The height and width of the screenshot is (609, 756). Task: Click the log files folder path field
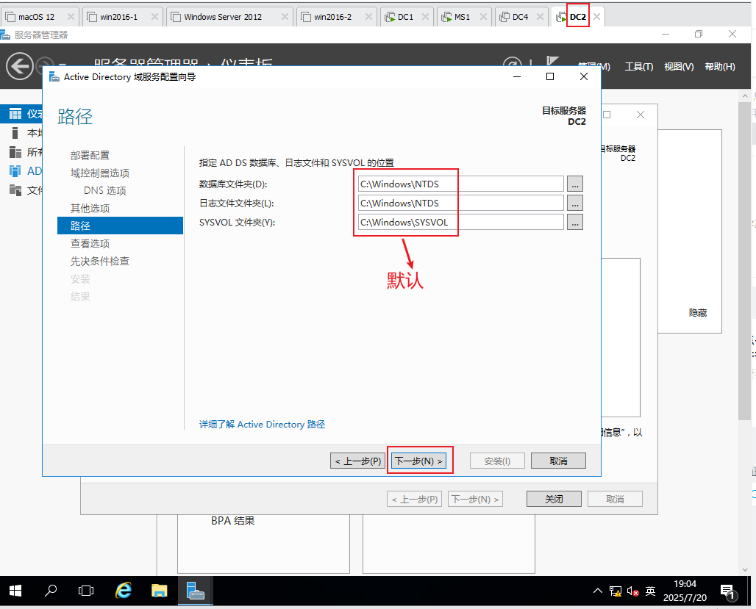460,203
